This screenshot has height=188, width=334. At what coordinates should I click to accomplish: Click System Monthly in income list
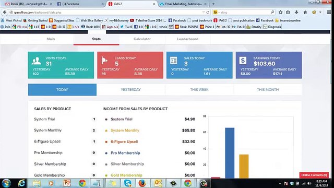pyautogui.click(x=125, y=130)
